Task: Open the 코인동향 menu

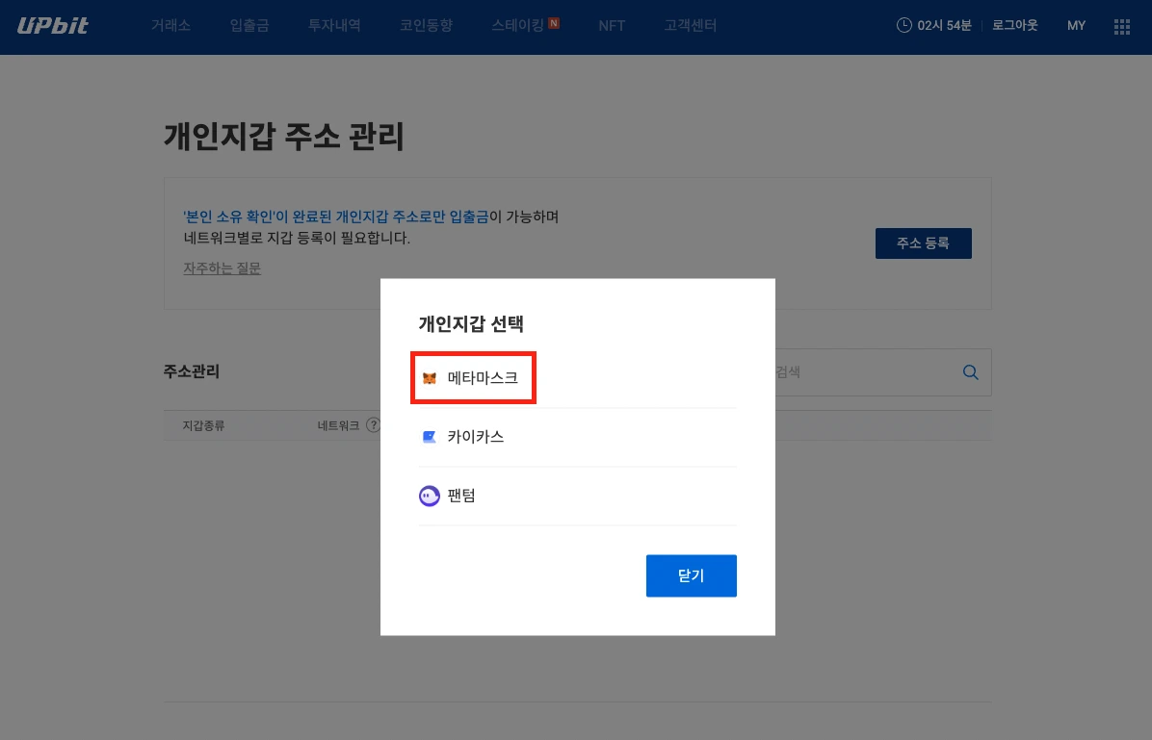Action: [426, 26]
